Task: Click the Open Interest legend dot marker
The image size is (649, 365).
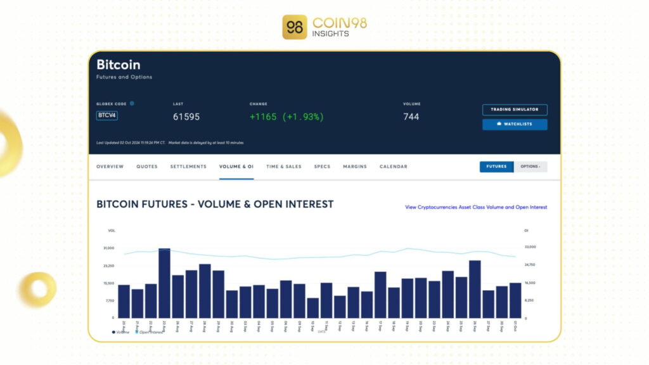Action: coord(137,333)
